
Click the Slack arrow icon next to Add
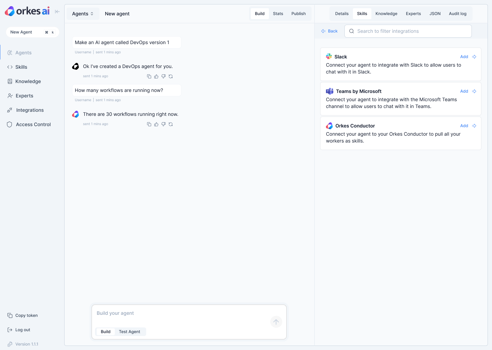click(474, 57)
